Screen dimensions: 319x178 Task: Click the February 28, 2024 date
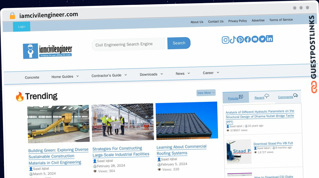[111, 166]
